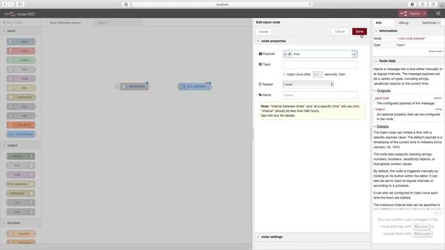Select the green status node in palette

(22, 60)
